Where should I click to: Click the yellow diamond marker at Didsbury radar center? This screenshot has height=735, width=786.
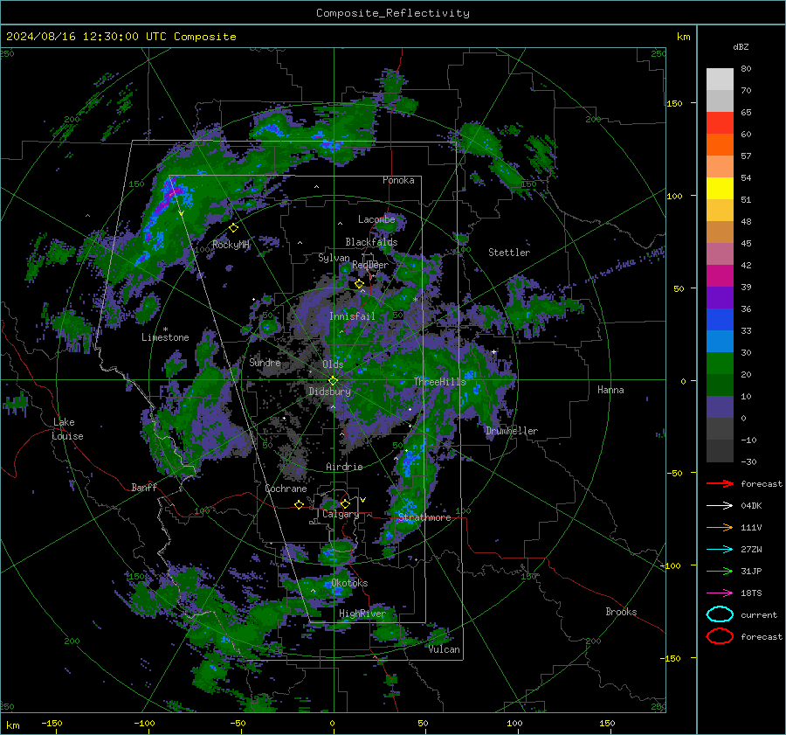pyautogui.click(x=333, y=380)
